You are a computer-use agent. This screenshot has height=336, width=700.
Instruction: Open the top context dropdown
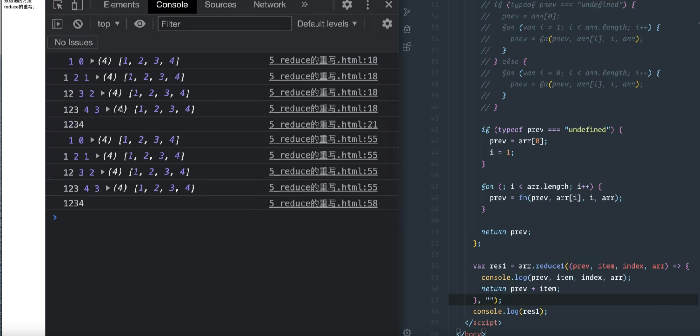[x=108, y=24]
